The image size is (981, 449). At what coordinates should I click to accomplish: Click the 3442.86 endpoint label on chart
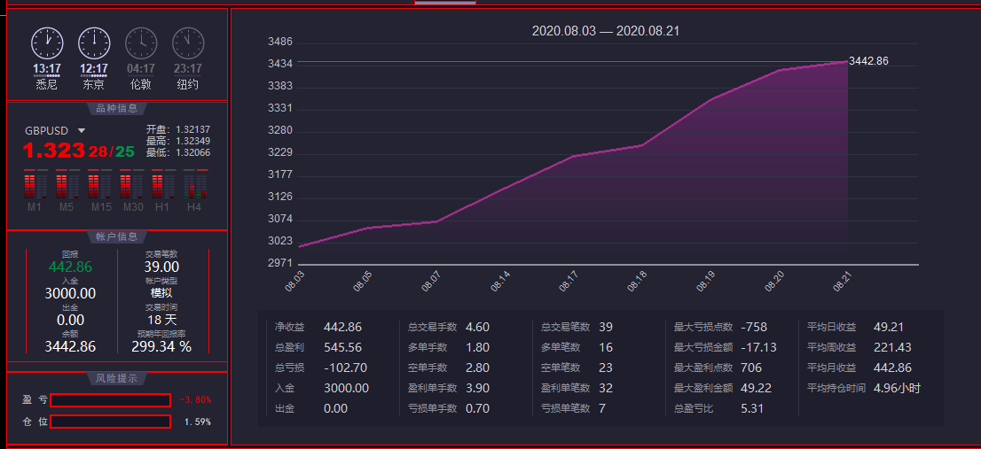[x=868, y=61]
